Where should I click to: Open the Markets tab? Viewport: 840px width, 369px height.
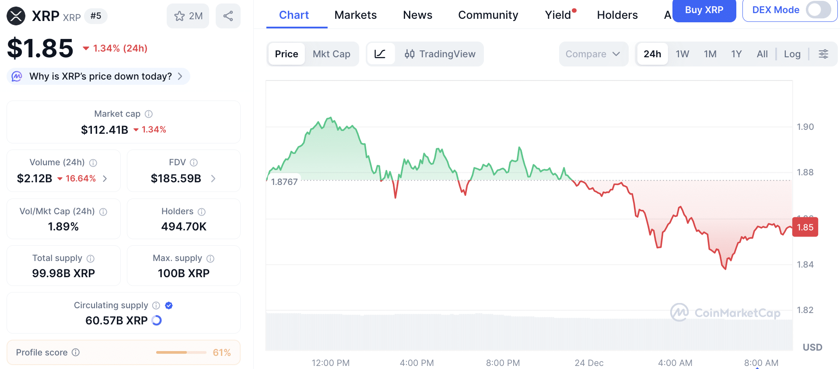(355, 15)
